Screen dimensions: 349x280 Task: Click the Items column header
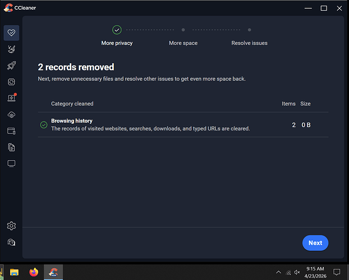point(288,104)
